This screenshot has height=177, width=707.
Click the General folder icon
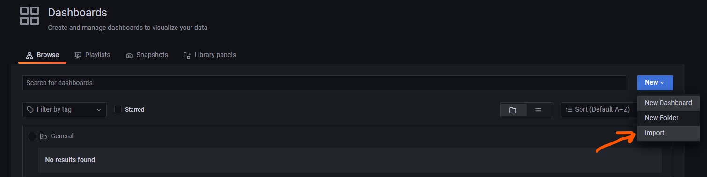[44, 136]
